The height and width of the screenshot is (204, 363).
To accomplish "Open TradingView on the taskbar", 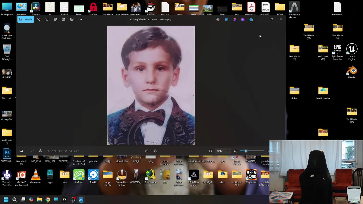I will pos(64,199).
